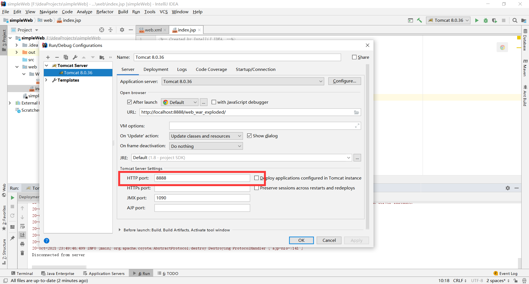Open the Code Coverage tab
The image size is (529, 284).
tap(211, 69)
